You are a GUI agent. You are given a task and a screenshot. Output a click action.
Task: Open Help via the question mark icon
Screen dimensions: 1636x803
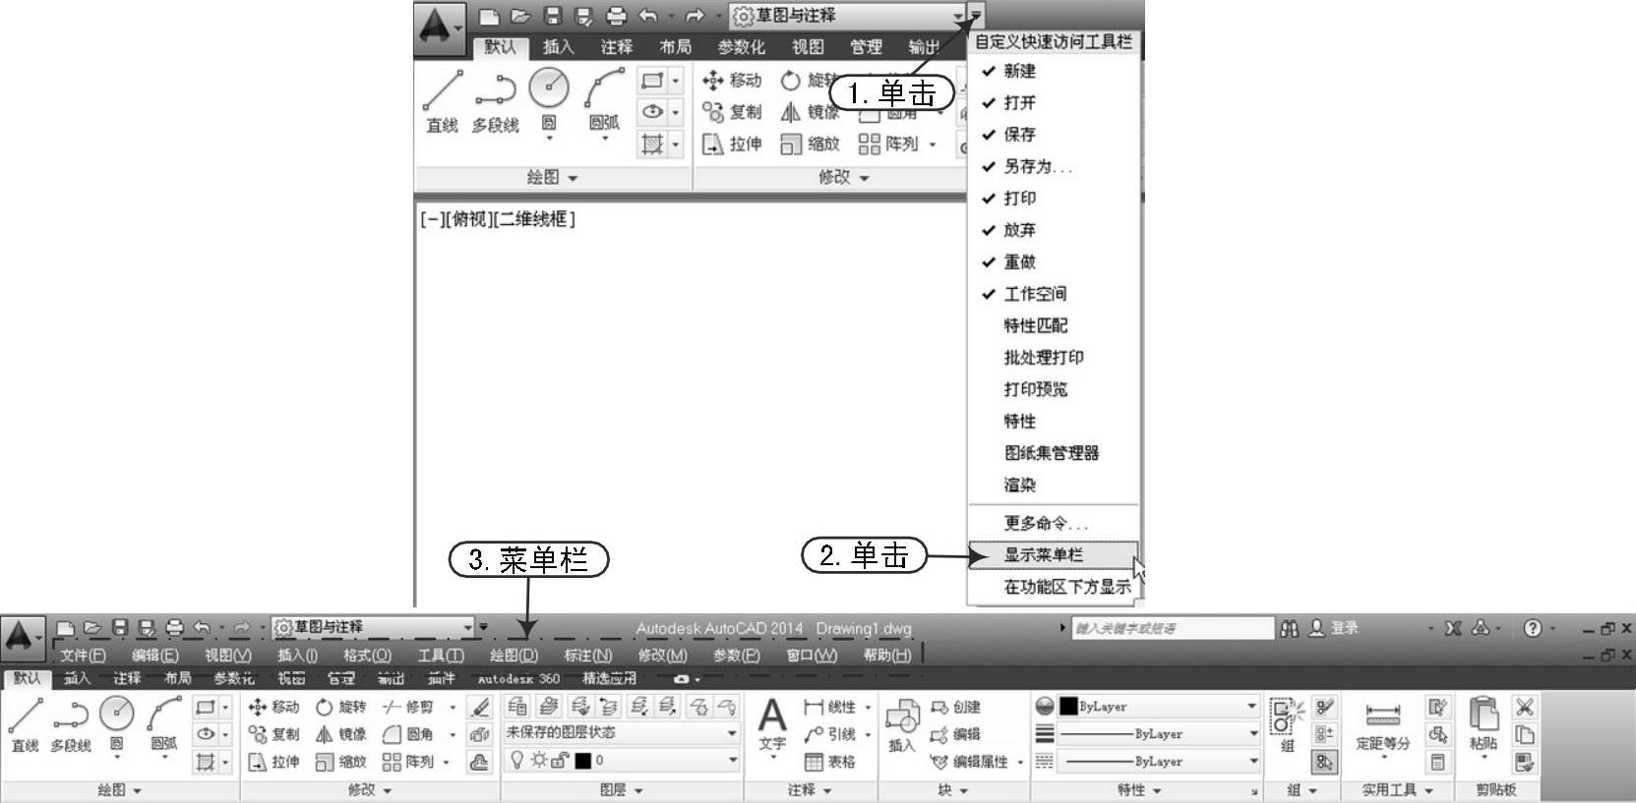[1533, 628]
